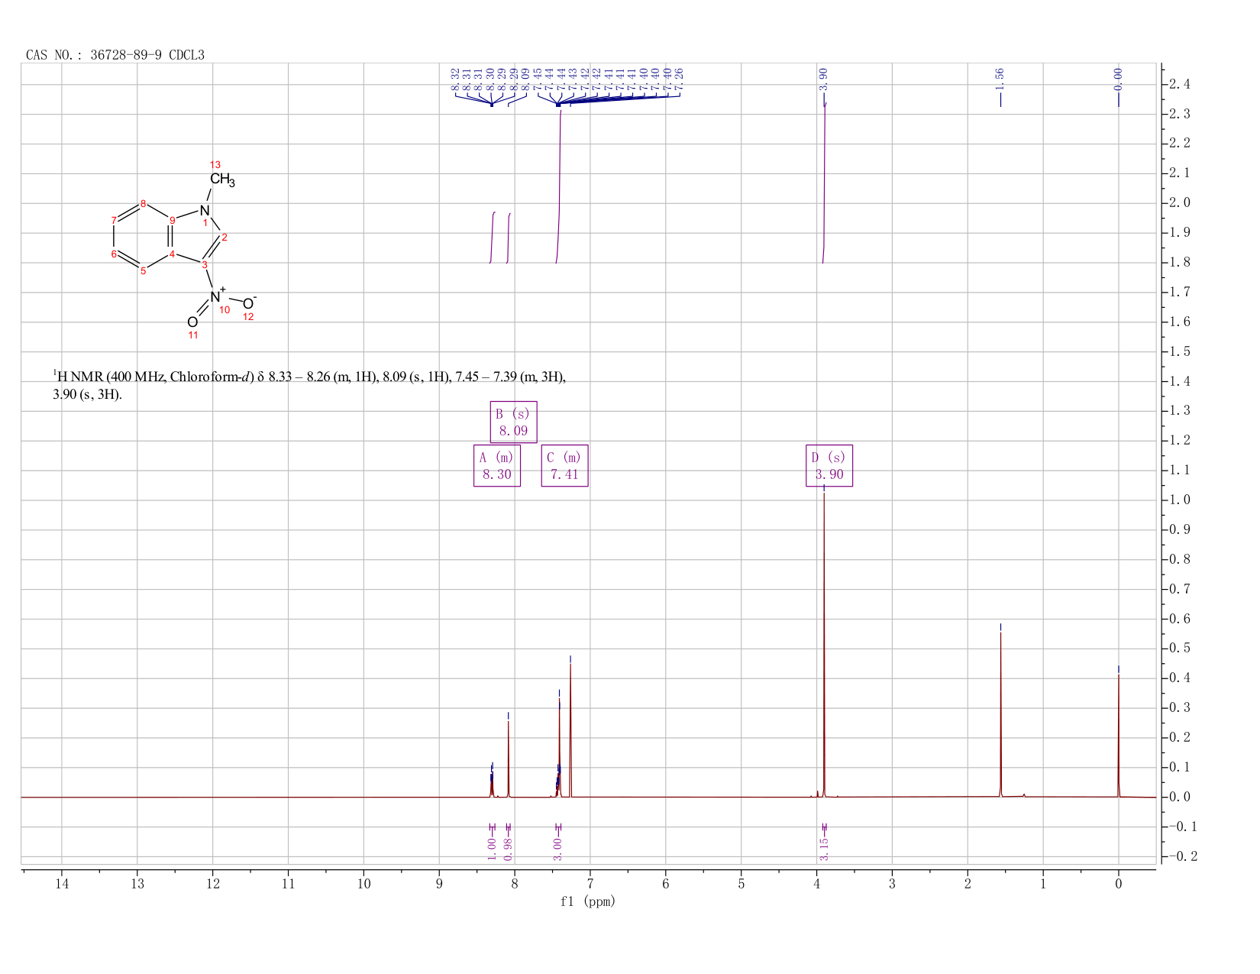Viewport: 1260px width, 974px height.
Task: Click the peak label '3.90' at the top
Action: [x=823, y=79]
